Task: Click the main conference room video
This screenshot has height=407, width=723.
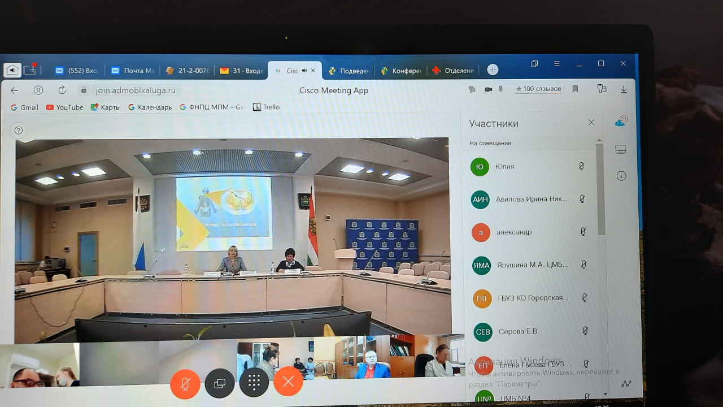Action: [x=232, y=240]
